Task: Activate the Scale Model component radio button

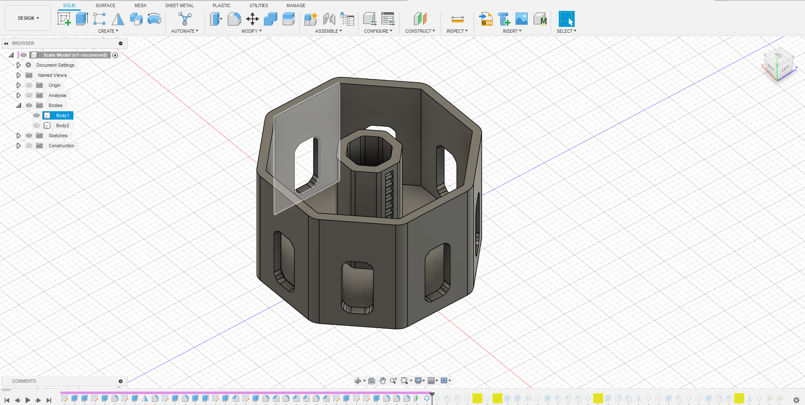Action: point(115,55)
